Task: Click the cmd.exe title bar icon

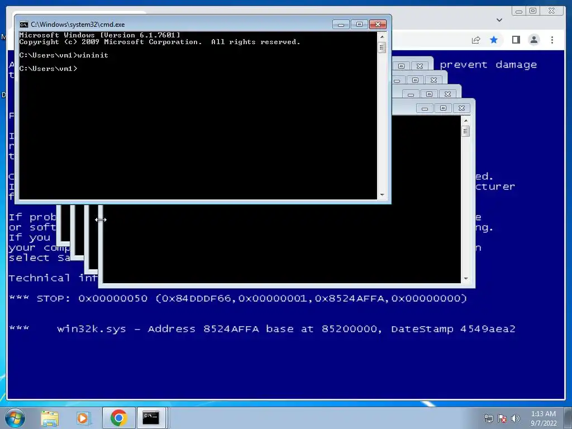Action: click(23, 25)
